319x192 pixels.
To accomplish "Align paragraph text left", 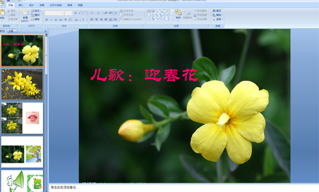I will [92, 20].
